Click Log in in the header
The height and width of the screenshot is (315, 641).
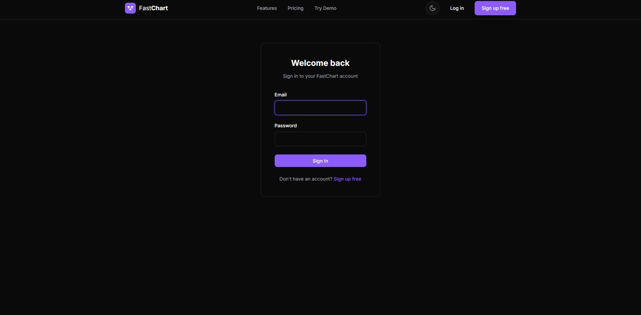pyautogui.click(x=457, y=8)
